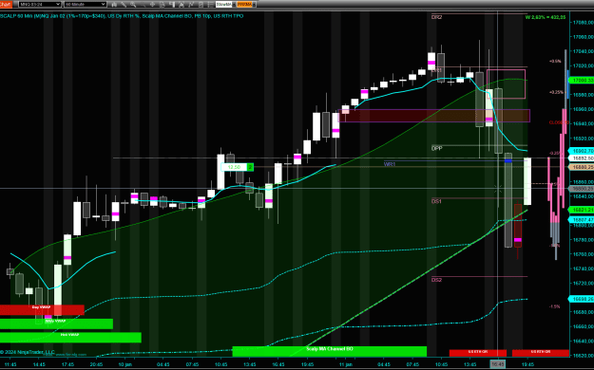
Task: Click the green 16821,21 price marker
Action: [x=582, y=210]
